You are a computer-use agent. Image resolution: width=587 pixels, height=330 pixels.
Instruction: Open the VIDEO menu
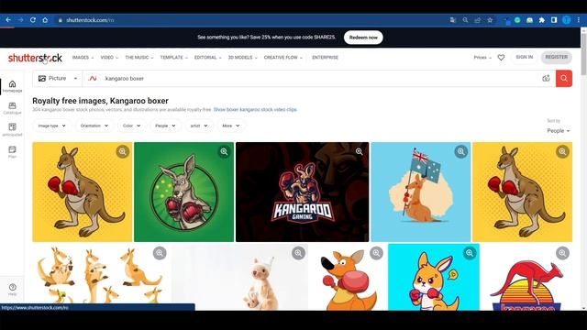109,58
